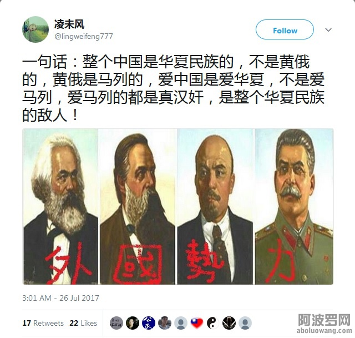Open the white-bearded man portrait on the left
The height and width of the screenshot is (338, 355).
(60, 206)
